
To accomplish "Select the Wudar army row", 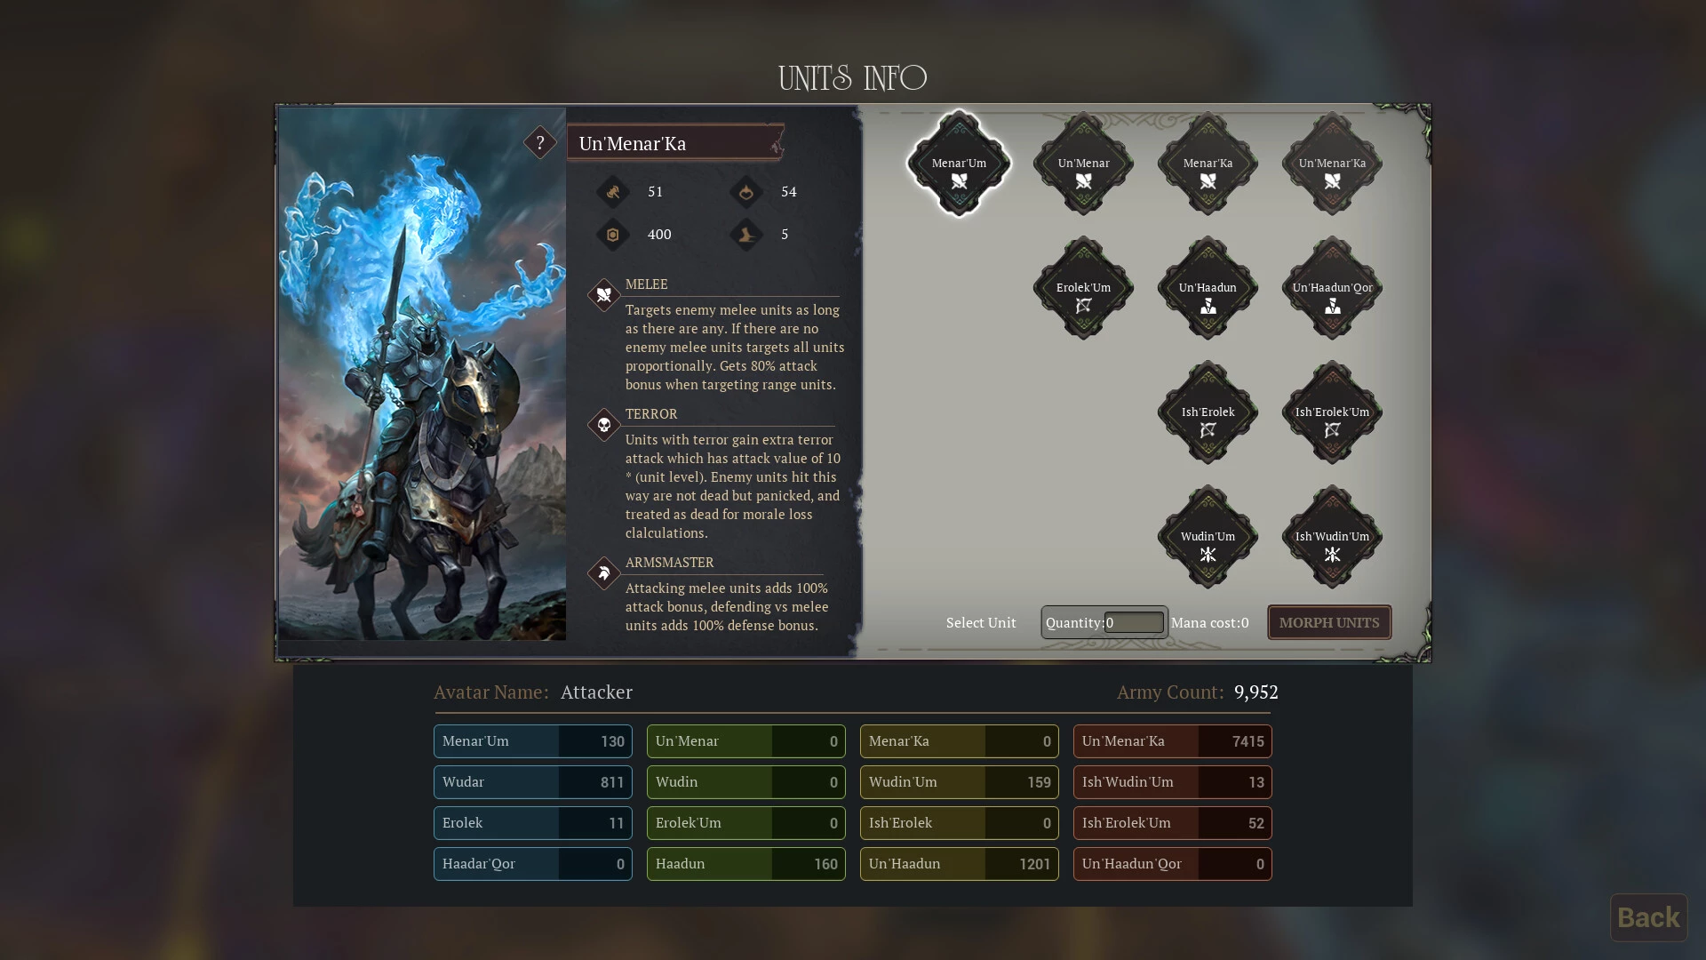I will [532, 782].
